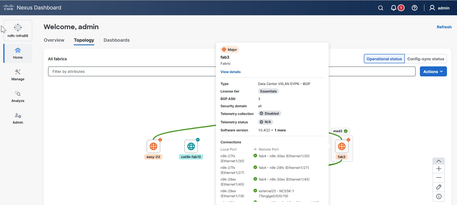Click connection external25 - NCS5K-1
457x205 pixels.
tap(276, 194)
